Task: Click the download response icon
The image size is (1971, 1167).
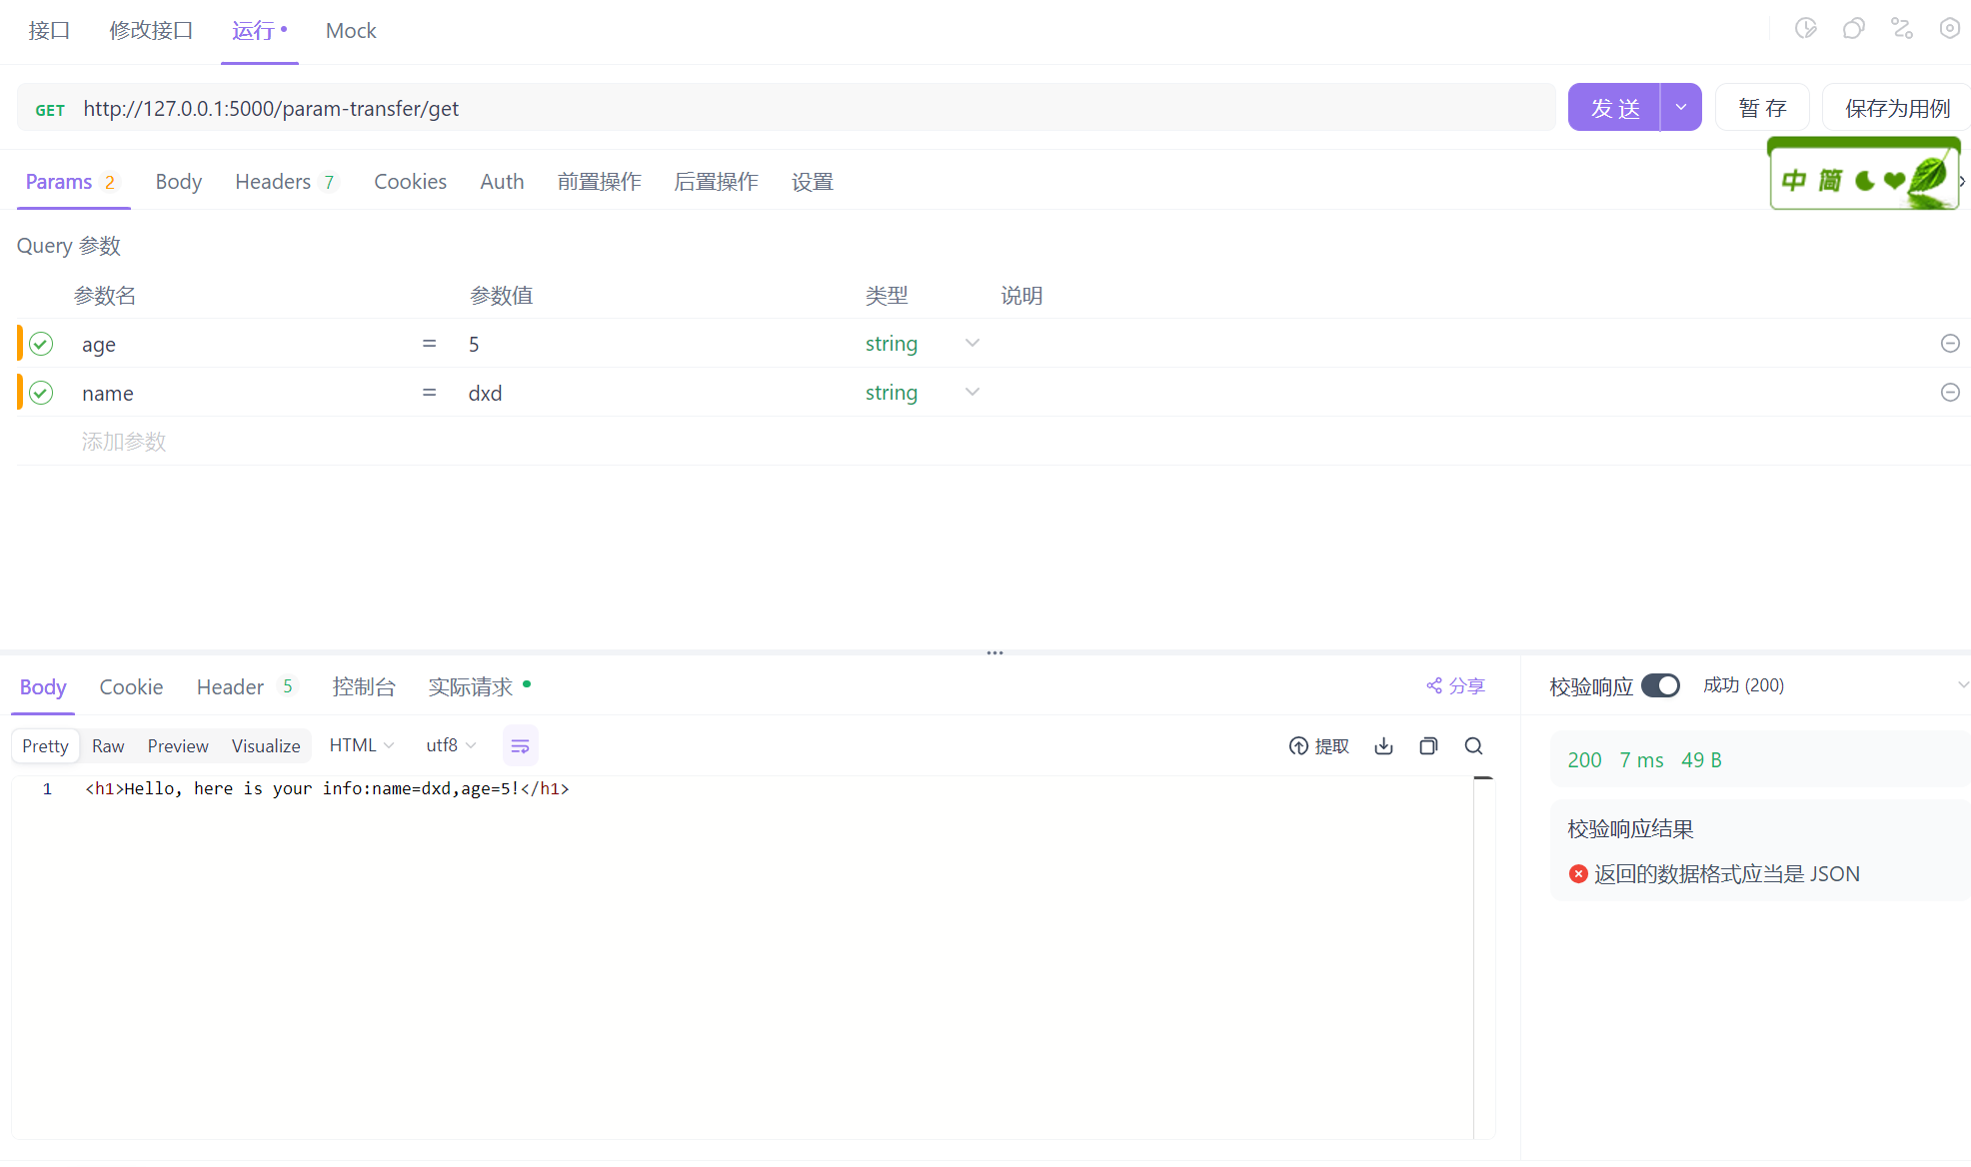Action: [1383, 746]
